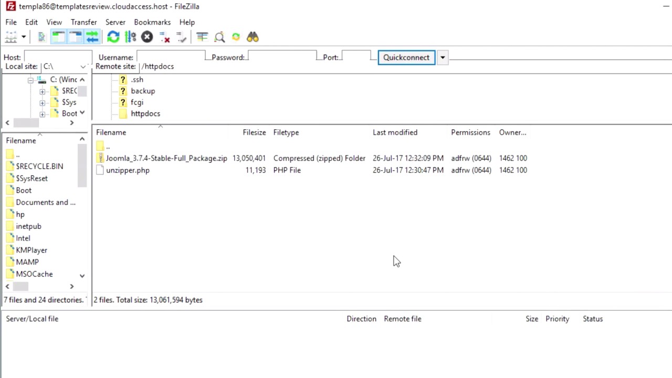
Task: Refresh the file and folder lists
Action: click(x=113, y=37)
